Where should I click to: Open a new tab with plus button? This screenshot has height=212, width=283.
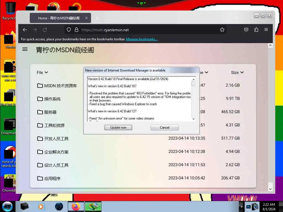click(x=97, y=18)
